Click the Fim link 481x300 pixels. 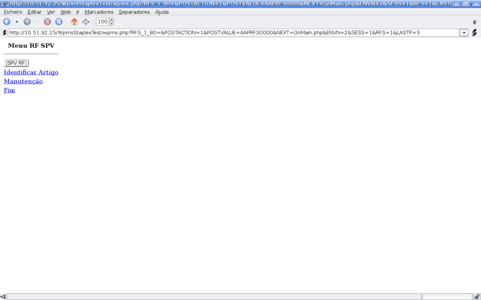point(9,90)
